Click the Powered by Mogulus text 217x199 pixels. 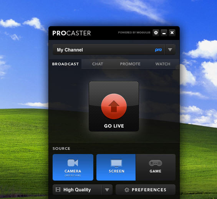(x=134, y=33)
